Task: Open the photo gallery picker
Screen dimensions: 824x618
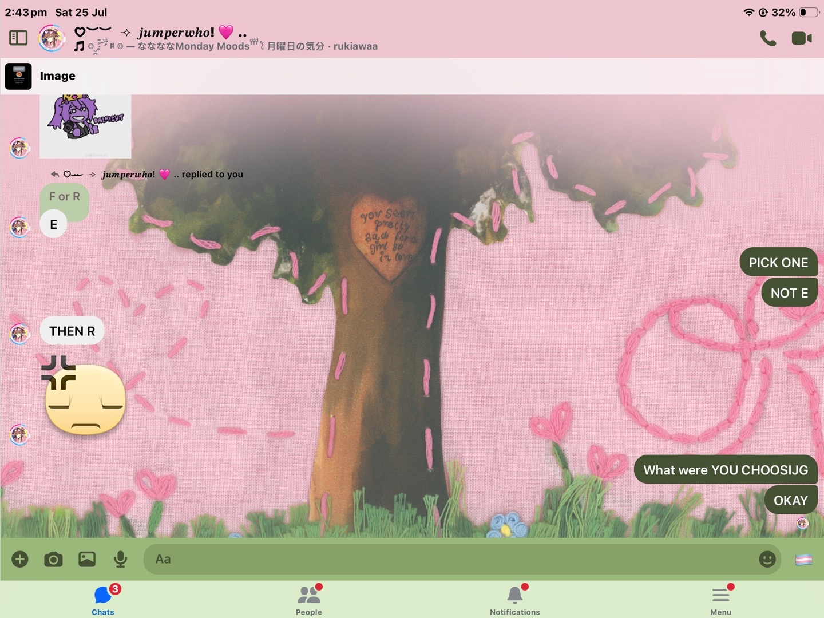Action: [x=87, y=559]
